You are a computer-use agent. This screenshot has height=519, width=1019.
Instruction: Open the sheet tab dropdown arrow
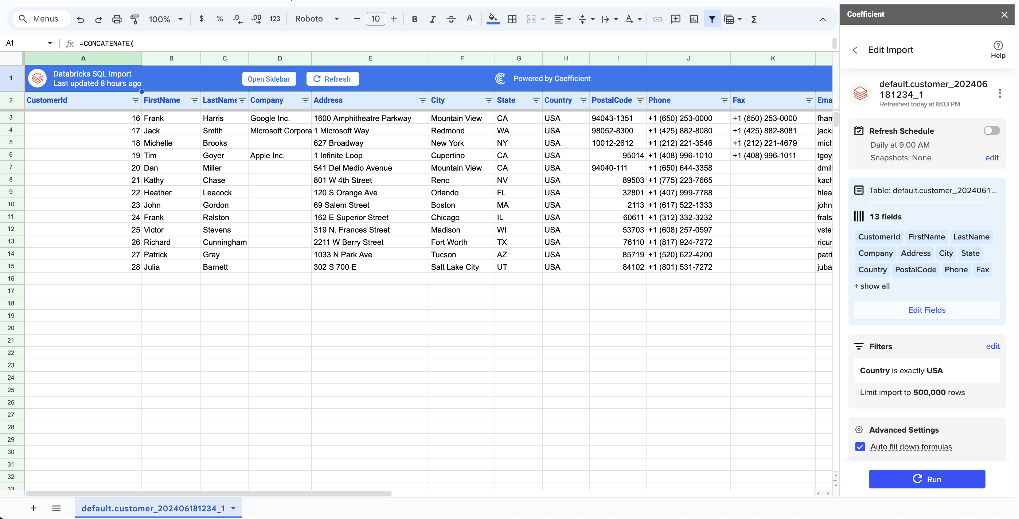233,508
